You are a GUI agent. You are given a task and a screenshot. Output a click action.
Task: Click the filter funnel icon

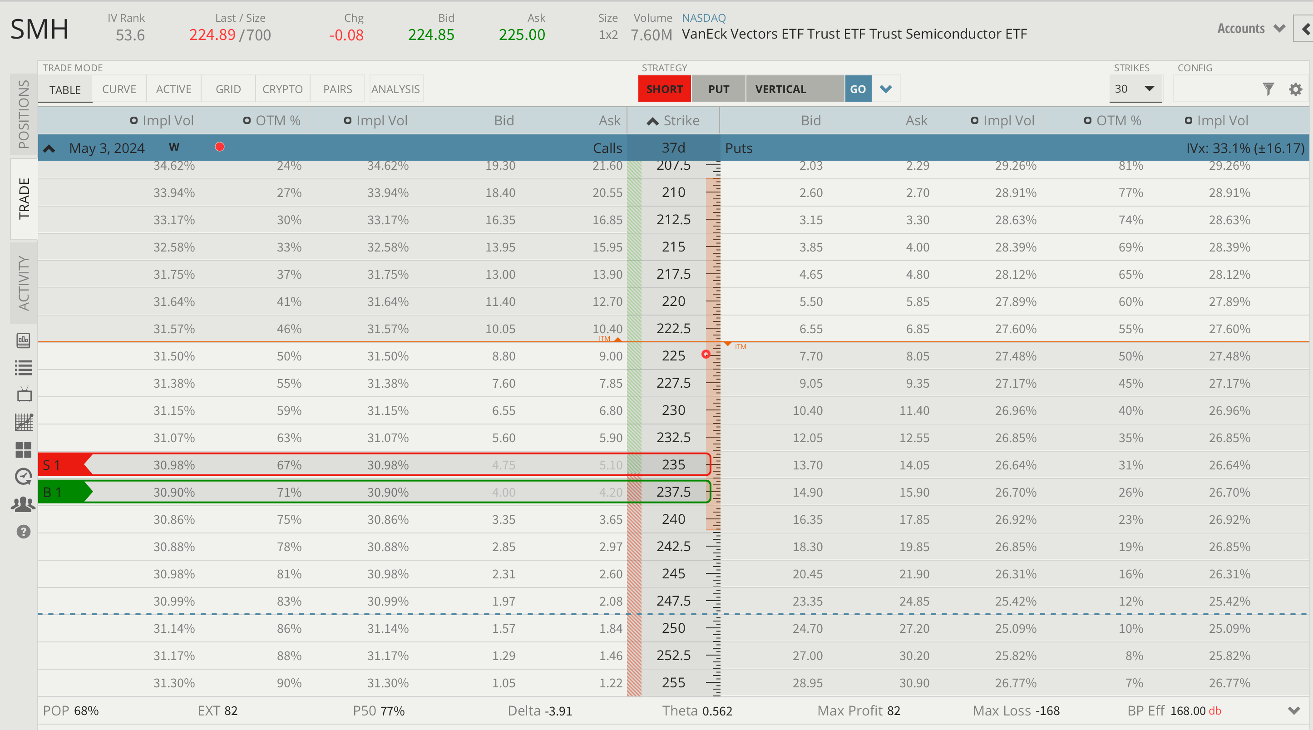pos(1268,89)
